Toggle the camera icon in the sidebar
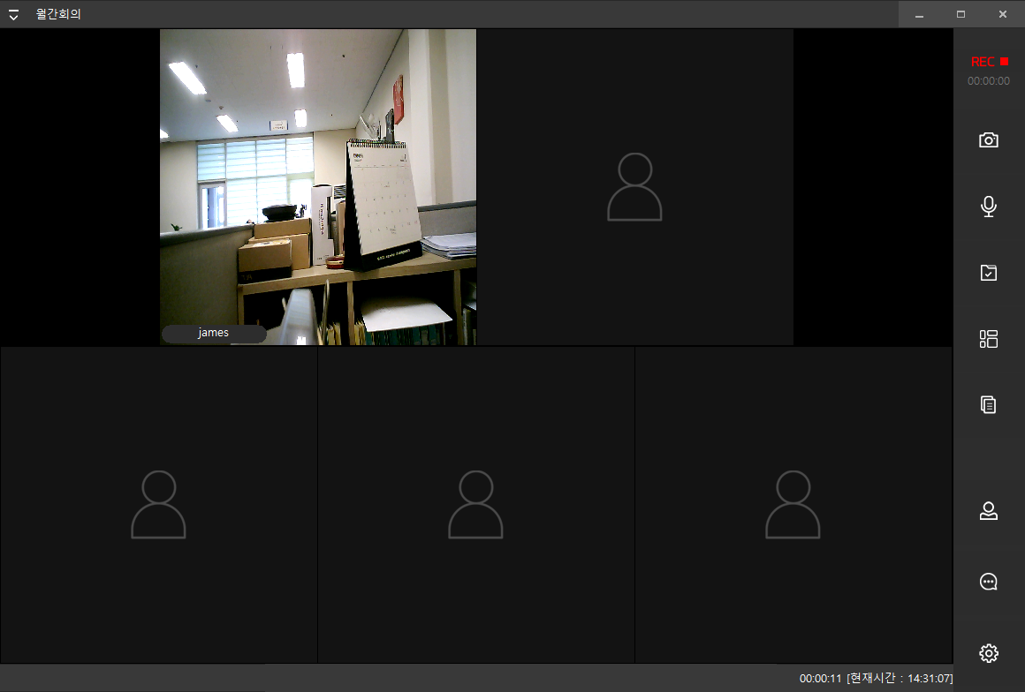 989,139
